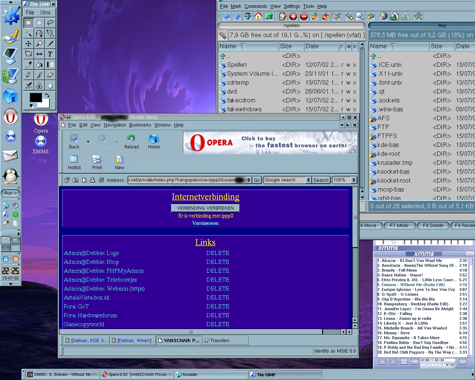Select the GIMP bucket fill tool
The width and height of the screenshot is (475, 380).
(39, 64)
